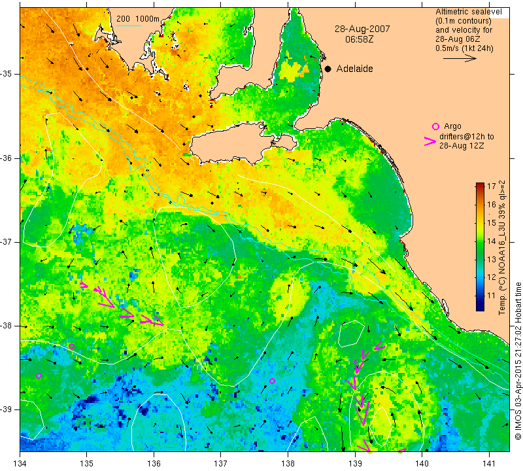The height and width of the screenshot is (471, 523).
Task: Click longitude axis label 137
Action: [x=221, y=464]
